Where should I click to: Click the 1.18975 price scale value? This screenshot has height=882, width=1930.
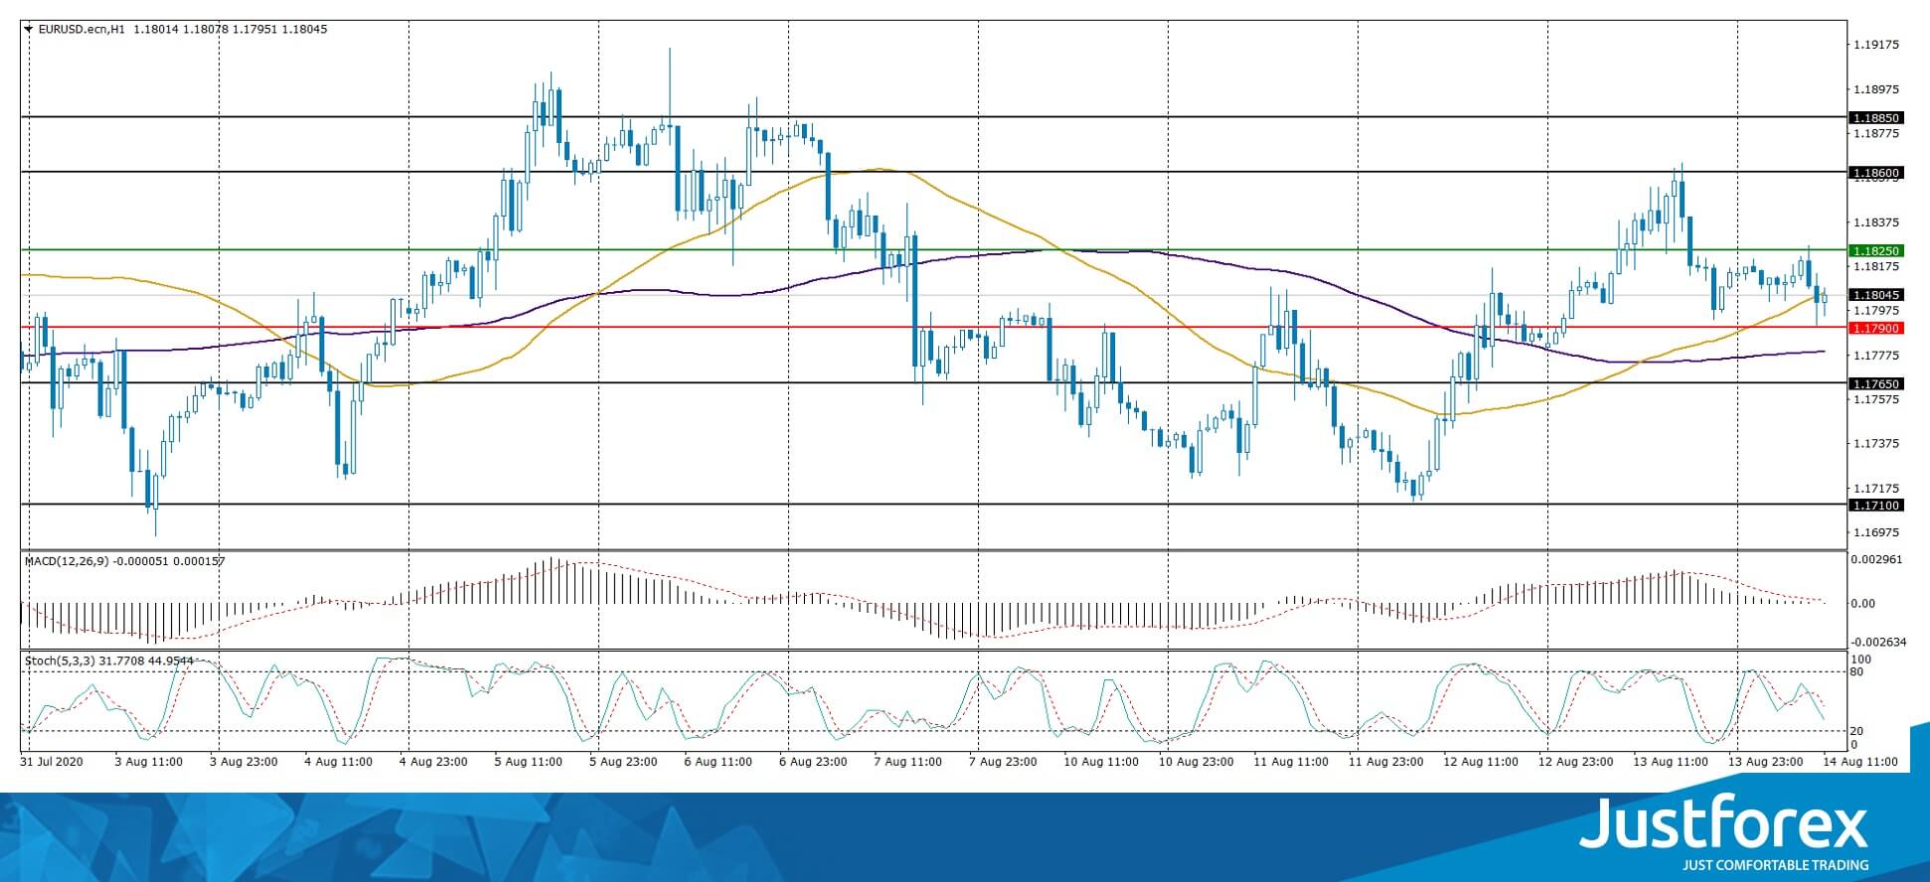pos(1876,89)
